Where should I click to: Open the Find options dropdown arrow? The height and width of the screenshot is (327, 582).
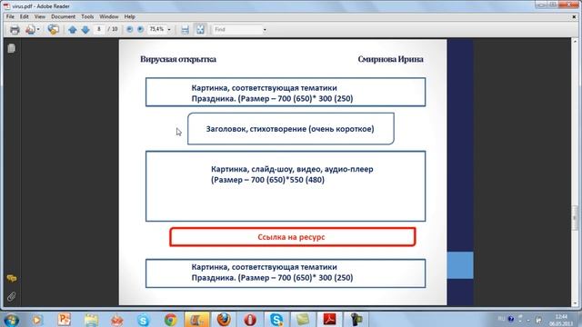pos(265,29)
